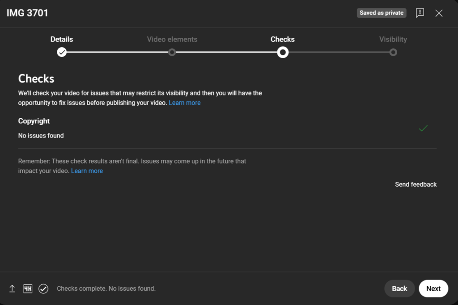Select the Video elements step circle
The height and width of the screenshot is (305, 458).
tap(172, 52)
